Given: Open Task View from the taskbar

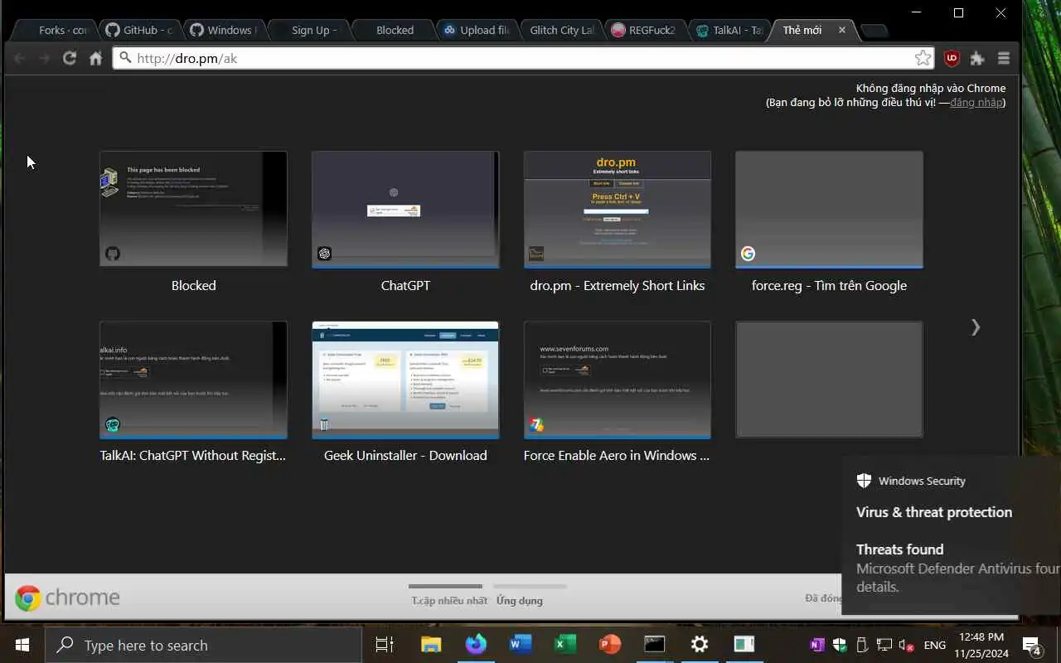Looking at the screenshot, I should click(385, 645).
